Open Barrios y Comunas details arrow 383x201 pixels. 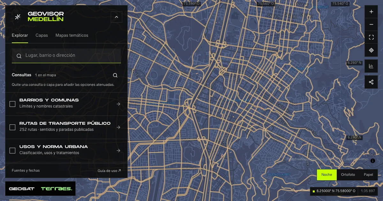pyautogui.click(x=118, y=104)
